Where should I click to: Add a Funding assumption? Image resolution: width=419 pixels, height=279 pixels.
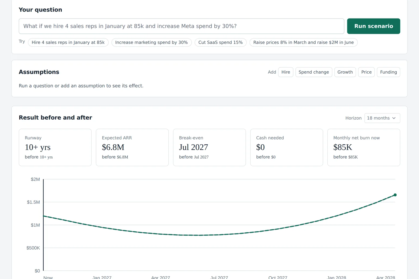388,72
